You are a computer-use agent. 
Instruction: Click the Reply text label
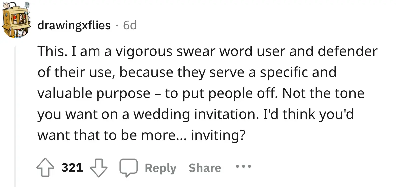point(160,168)
